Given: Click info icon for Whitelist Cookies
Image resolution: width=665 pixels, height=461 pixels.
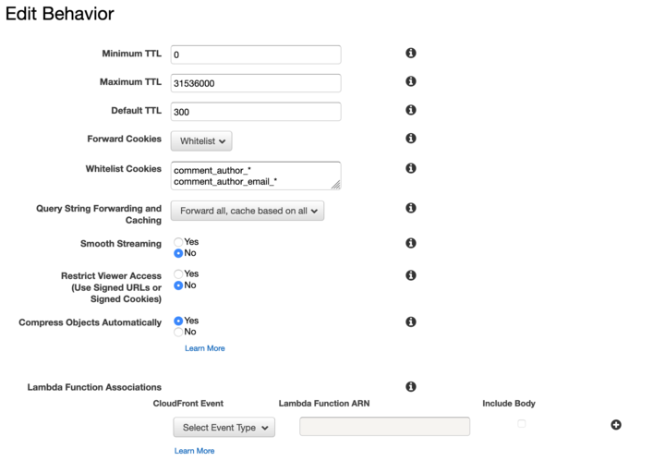Looking at the screenshot, I should (411, 168).
